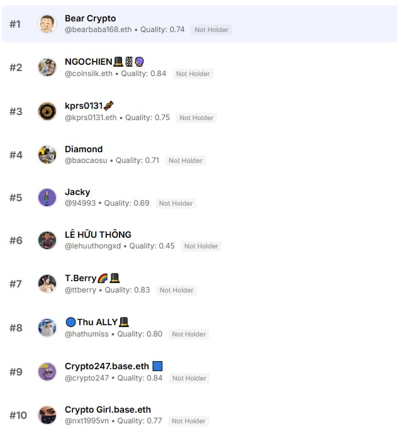
Task: Select Thu ALLY's avatar icon
Action: coord(47,328)
